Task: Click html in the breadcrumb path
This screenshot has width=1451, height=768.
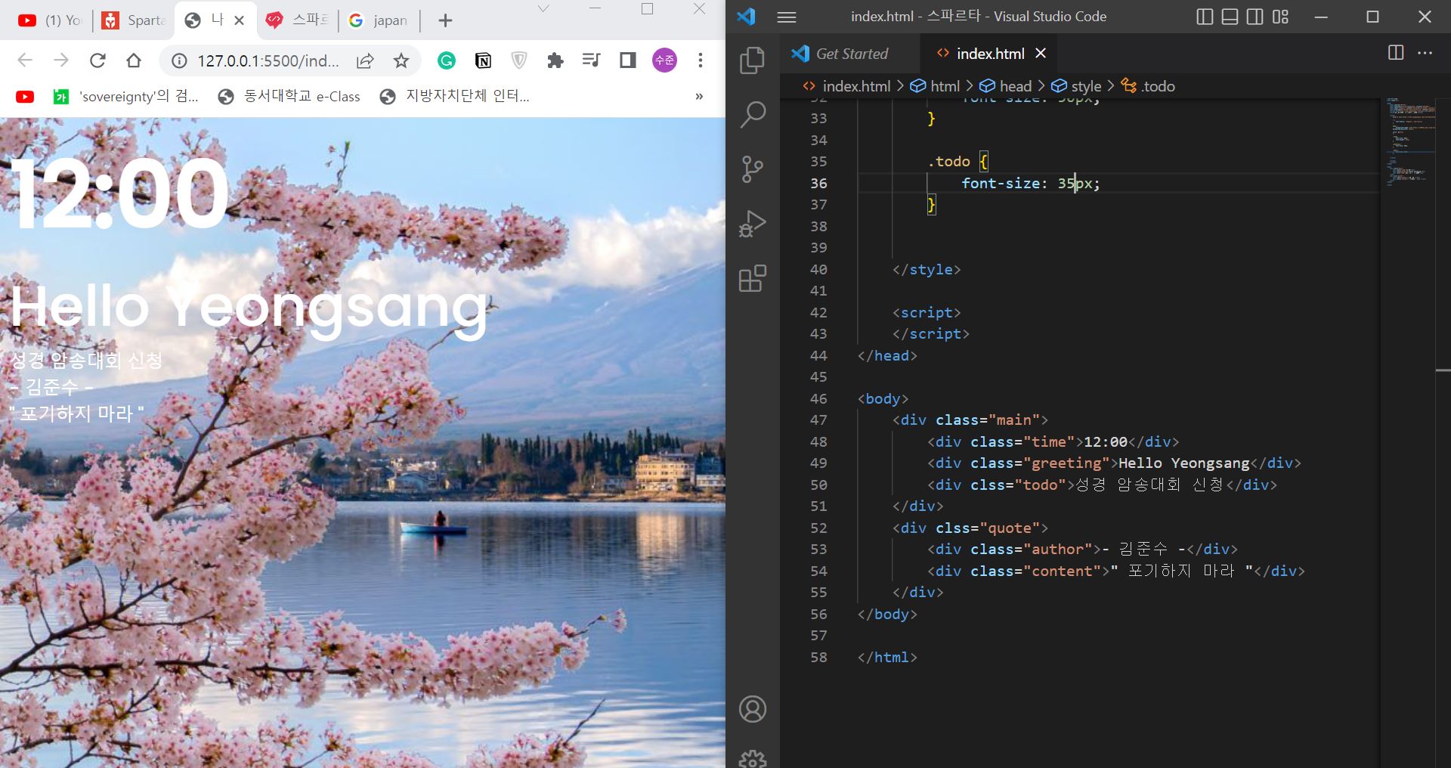Action: 935,86
